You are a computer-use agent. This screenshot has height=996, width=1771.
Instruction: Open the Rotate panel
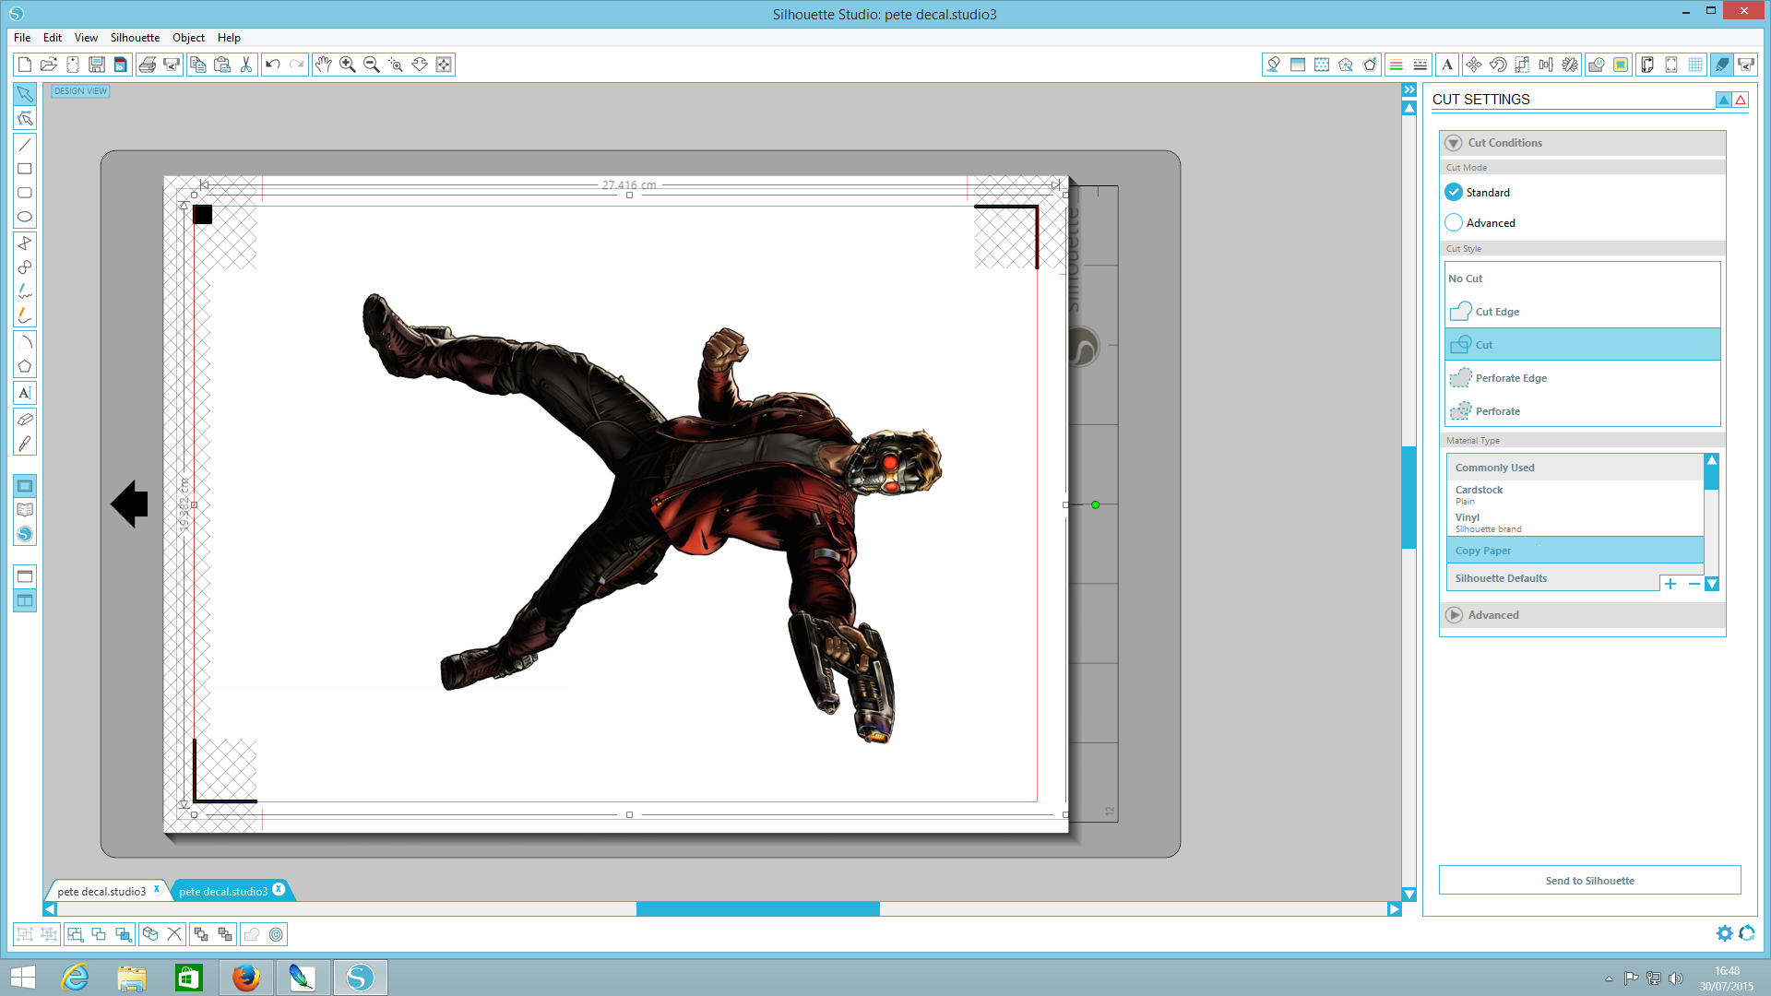click(x=1498, y=65)
